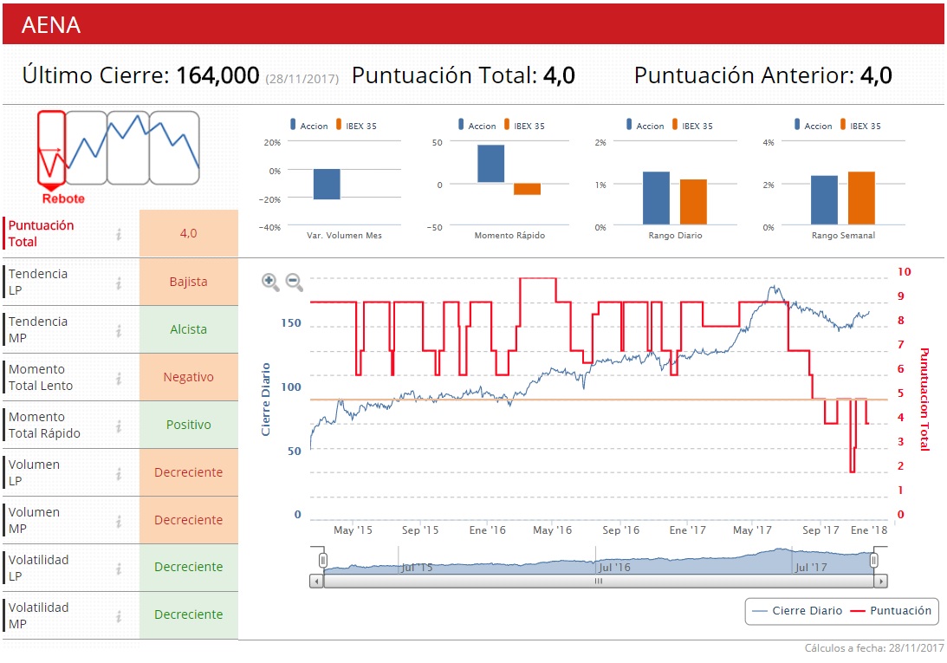Image resolution: width=947 pixels, height=663 pixels.
Task: Click info icon next to Volumen LP
Action: coord(119,473)
